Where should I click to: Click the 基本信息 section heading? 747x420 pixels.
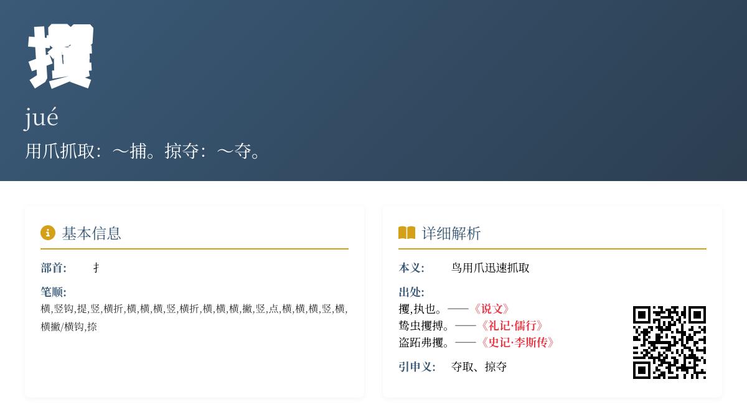[x=92, y=233]
